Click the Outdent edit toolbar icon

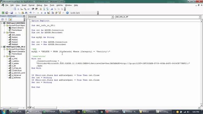coord(36,9)
